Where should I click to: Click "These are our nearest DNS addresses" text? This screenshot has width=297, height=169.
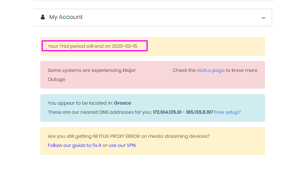pos(100,112)
